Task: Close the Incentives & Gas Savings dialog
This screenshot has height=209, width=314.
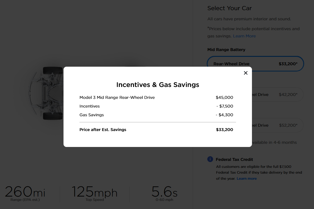Action: tap(246, 73)
